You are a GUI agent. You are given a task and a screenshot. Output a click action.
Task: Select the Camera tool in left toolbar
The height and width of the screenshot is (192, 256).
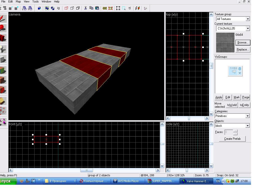(3, 38)
